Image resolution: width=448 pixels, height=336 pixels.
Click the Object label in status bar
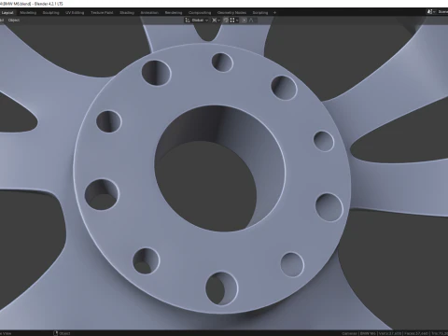[x=64, y=333]
